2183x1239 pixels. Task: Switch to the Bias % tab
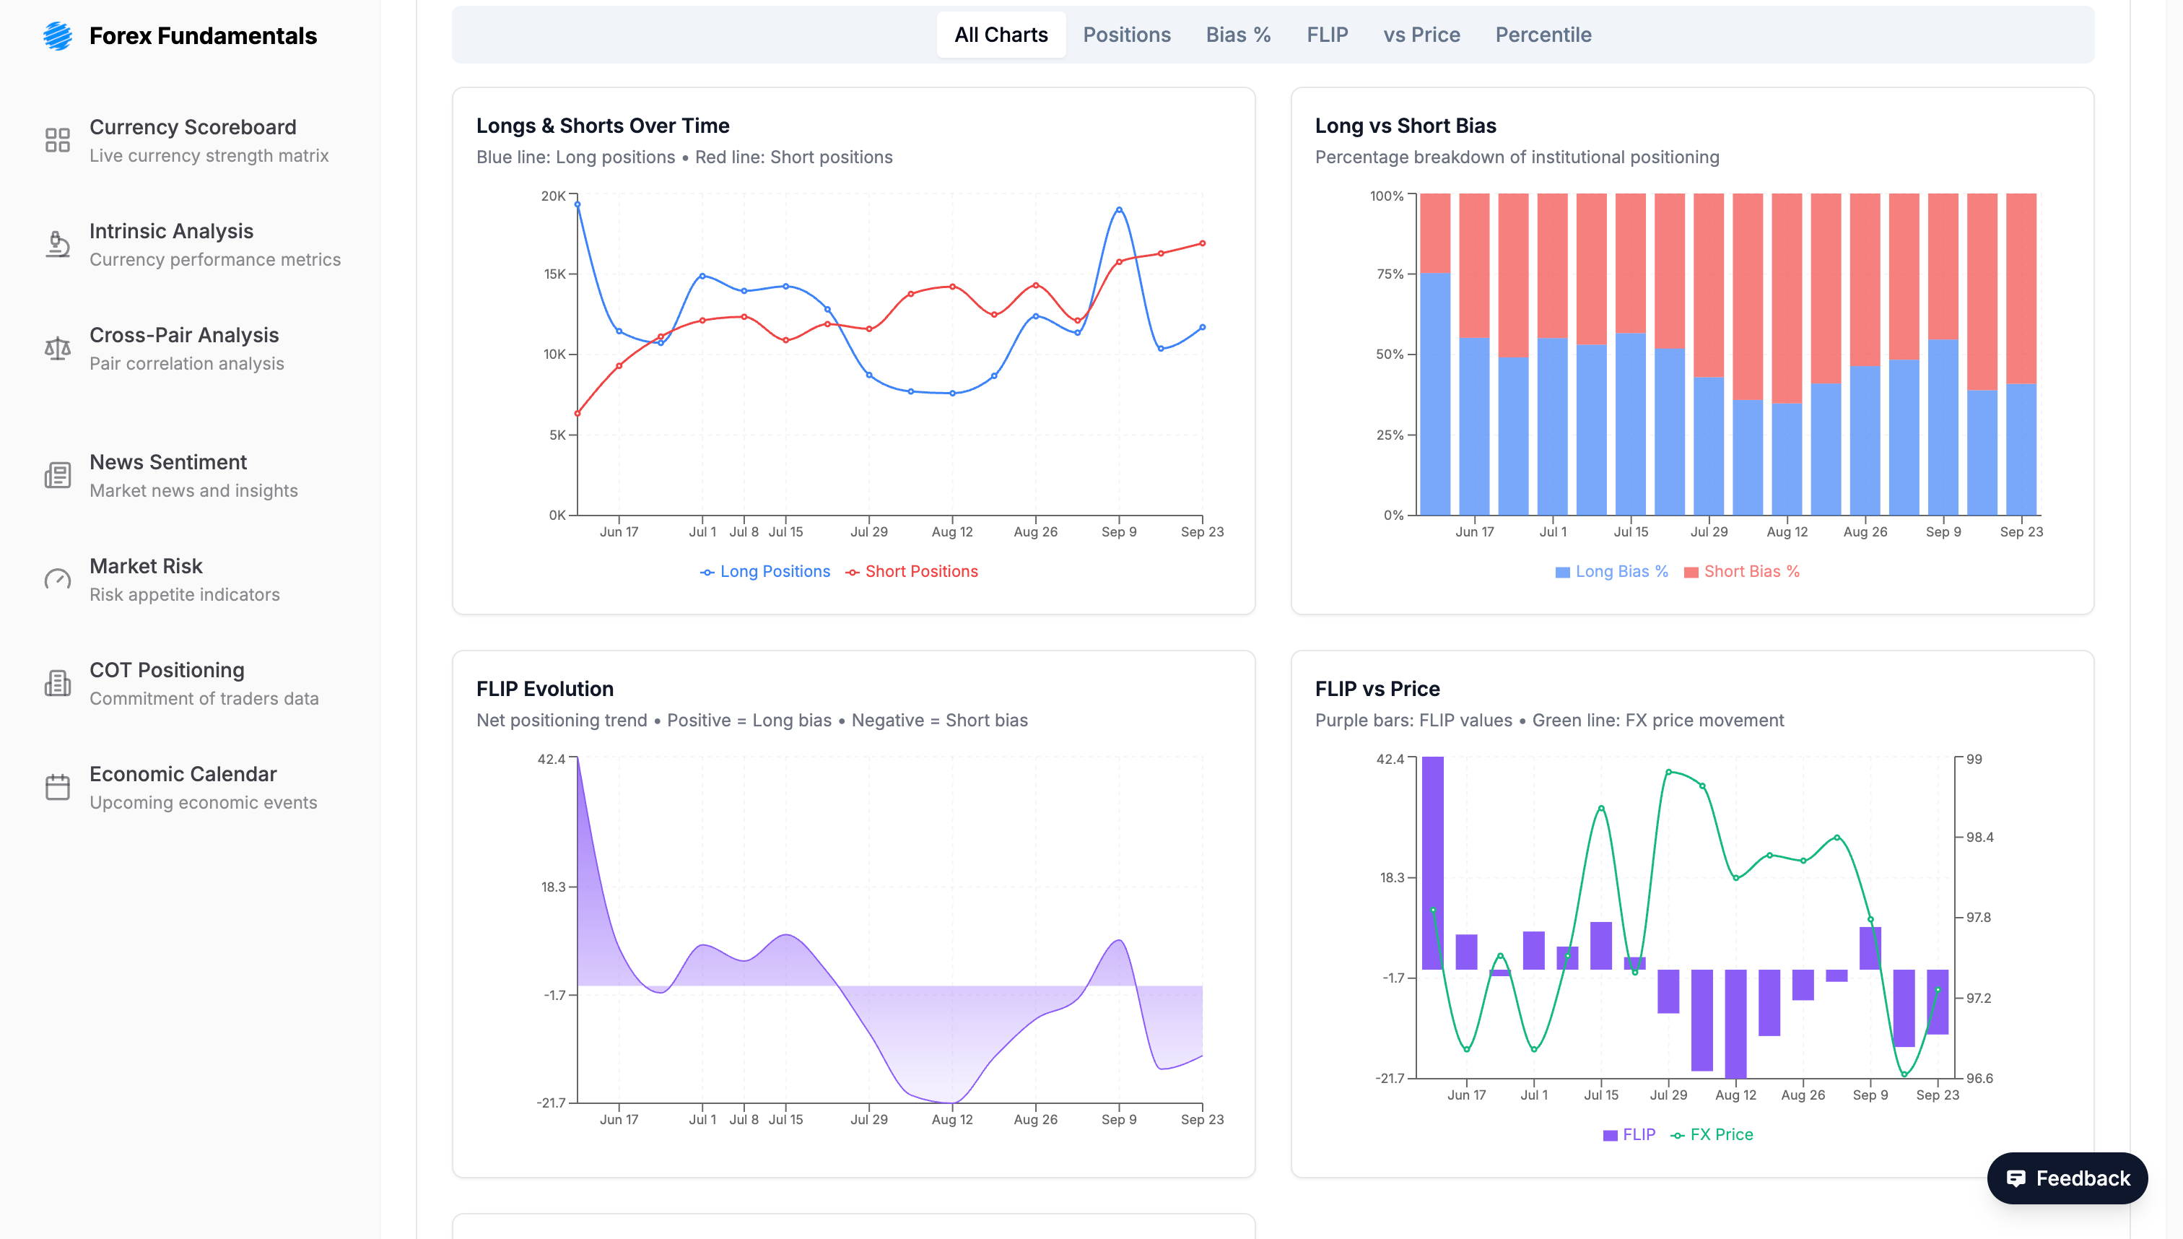1238,35
